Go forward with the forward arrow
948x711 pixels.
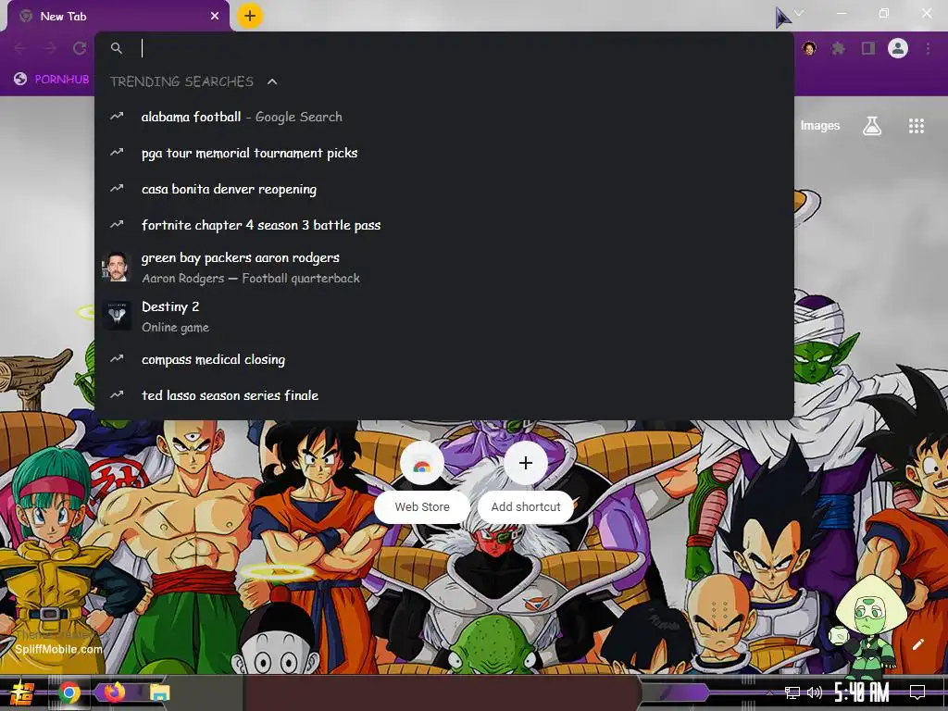click(x=50, y=48)
